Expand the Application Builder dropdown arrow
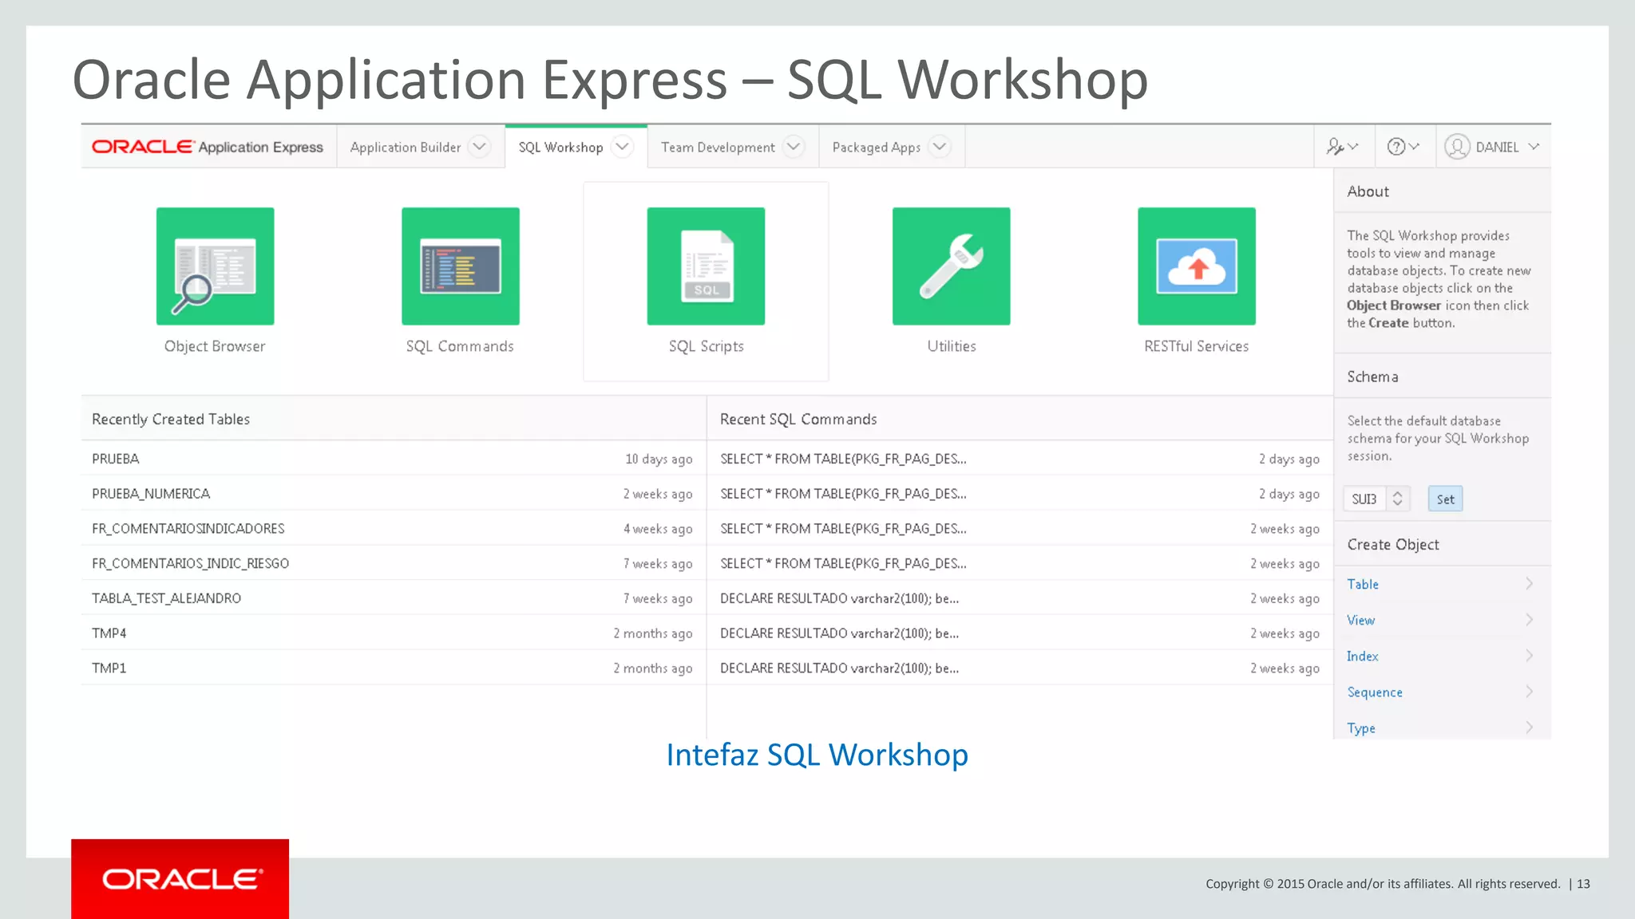 (479, 147)
